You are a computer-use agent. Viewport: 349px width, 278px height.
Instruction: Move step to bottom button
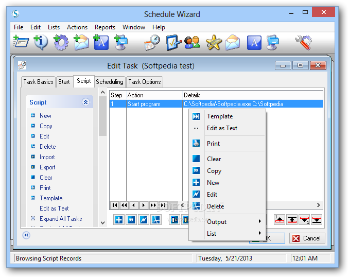coord(317,220)
